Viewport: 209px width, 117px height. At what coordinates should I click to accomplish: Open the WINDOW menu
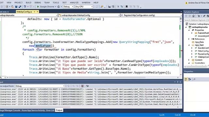tap(86, 3)
